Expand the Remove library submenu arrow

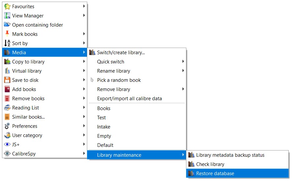pos(183,89)
